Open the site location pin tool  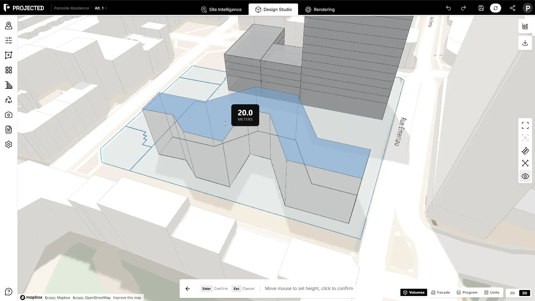coord(9,26)
